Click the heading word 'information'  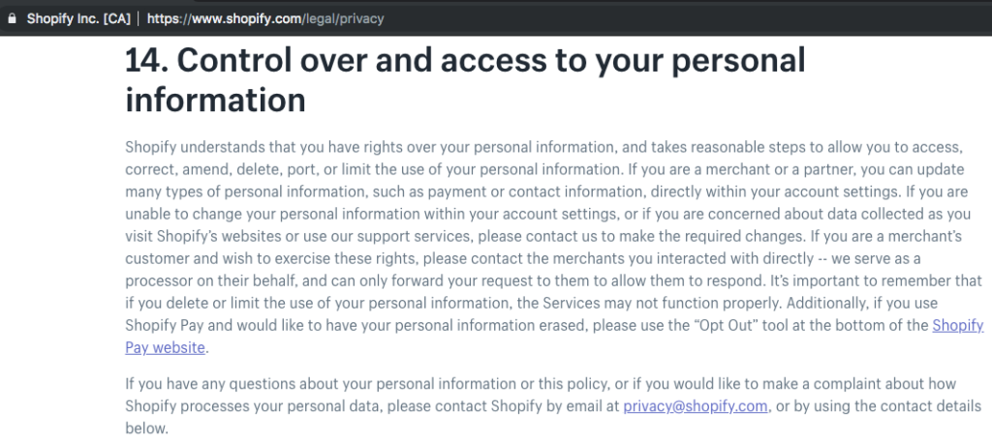215,101
